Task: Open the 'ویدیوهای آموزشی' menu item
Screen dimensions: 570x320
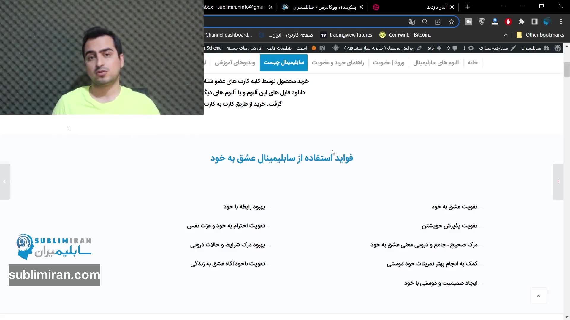Action: (235, 63)
